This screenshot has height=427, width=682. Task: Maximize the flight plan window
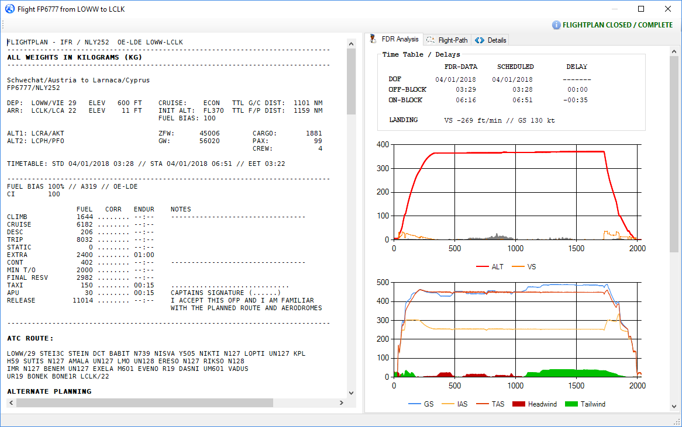pyautogui.click(x=641, y=9)
